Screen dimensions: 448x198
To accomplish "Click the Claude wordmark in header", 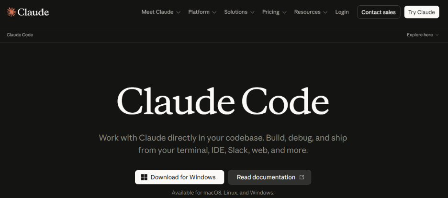I will click(33, 12).
